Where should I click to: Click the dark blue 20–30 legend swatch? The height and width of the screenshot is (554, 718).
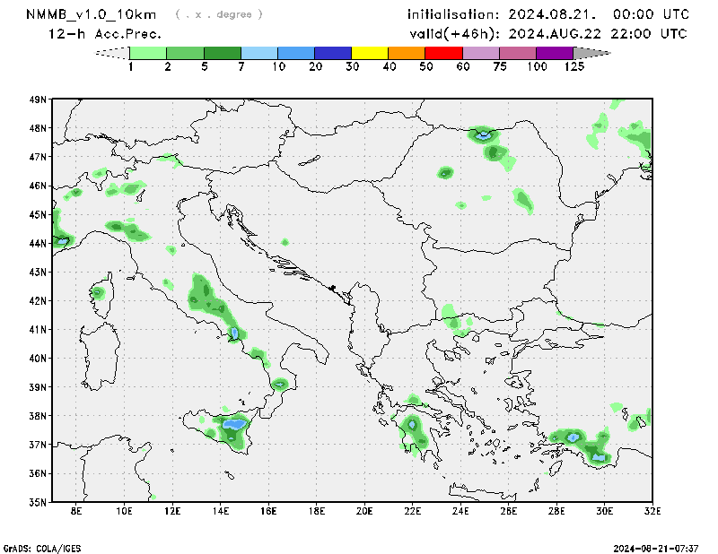click(x=333, y=53)
